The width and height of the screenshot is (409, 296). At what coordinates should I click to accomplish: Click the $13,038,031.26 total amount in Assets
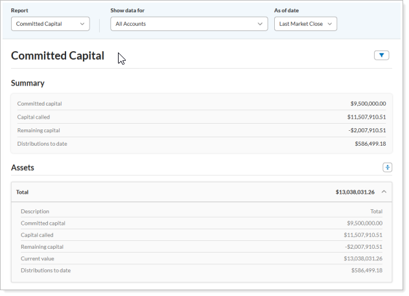tap(355, 192)
